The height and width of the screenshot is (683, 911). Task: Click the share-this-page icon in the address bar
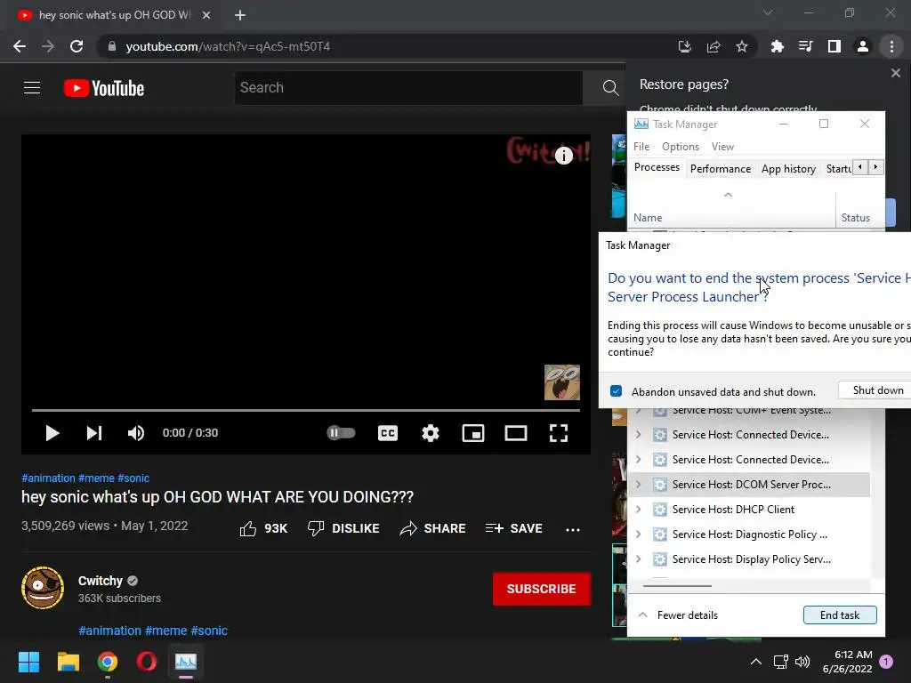click(713, 46)
